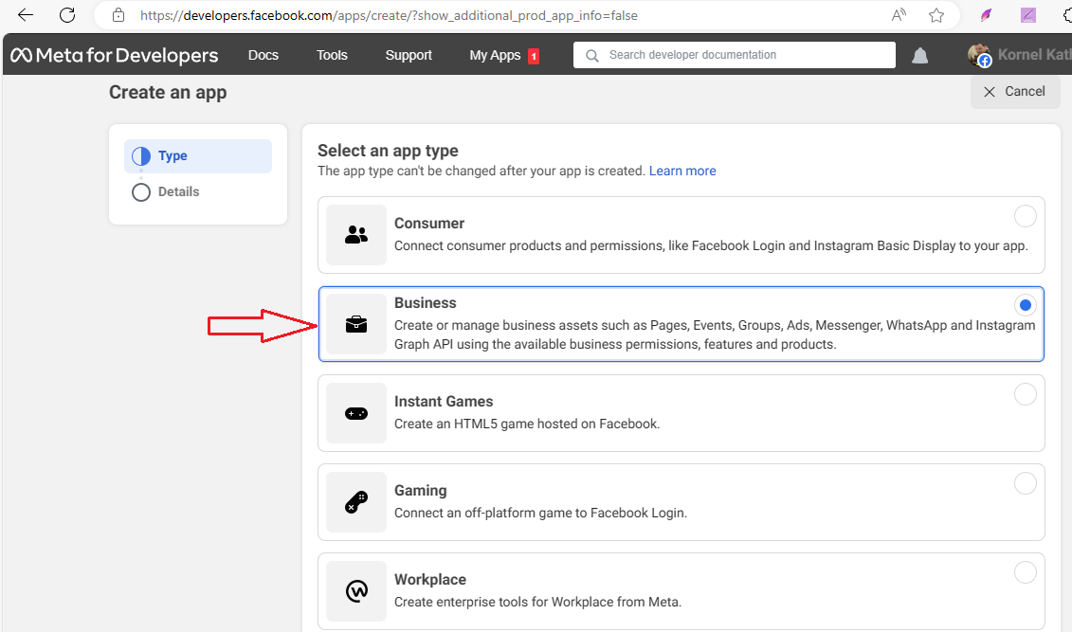Open the notifications bell
Image resolution: width=1072 pixels, height=632 pixels.
coord(919,56)
